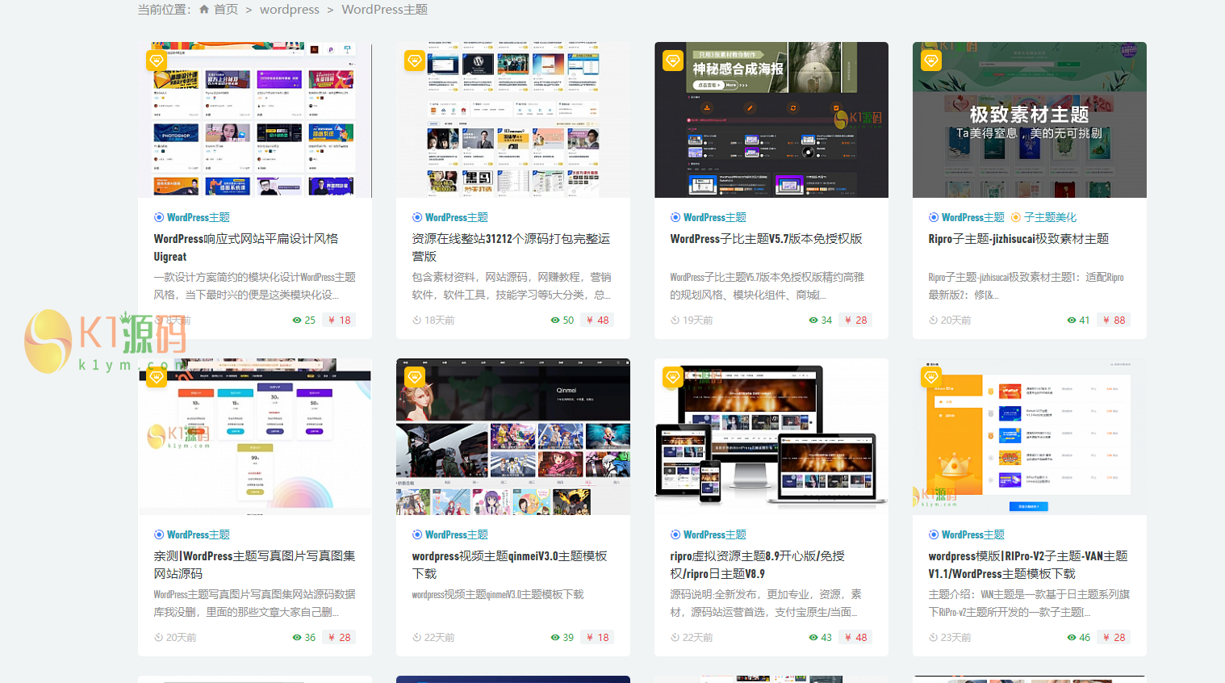
Task: Open the wordpress breadcrumb link
Action: tap(289, 10)
